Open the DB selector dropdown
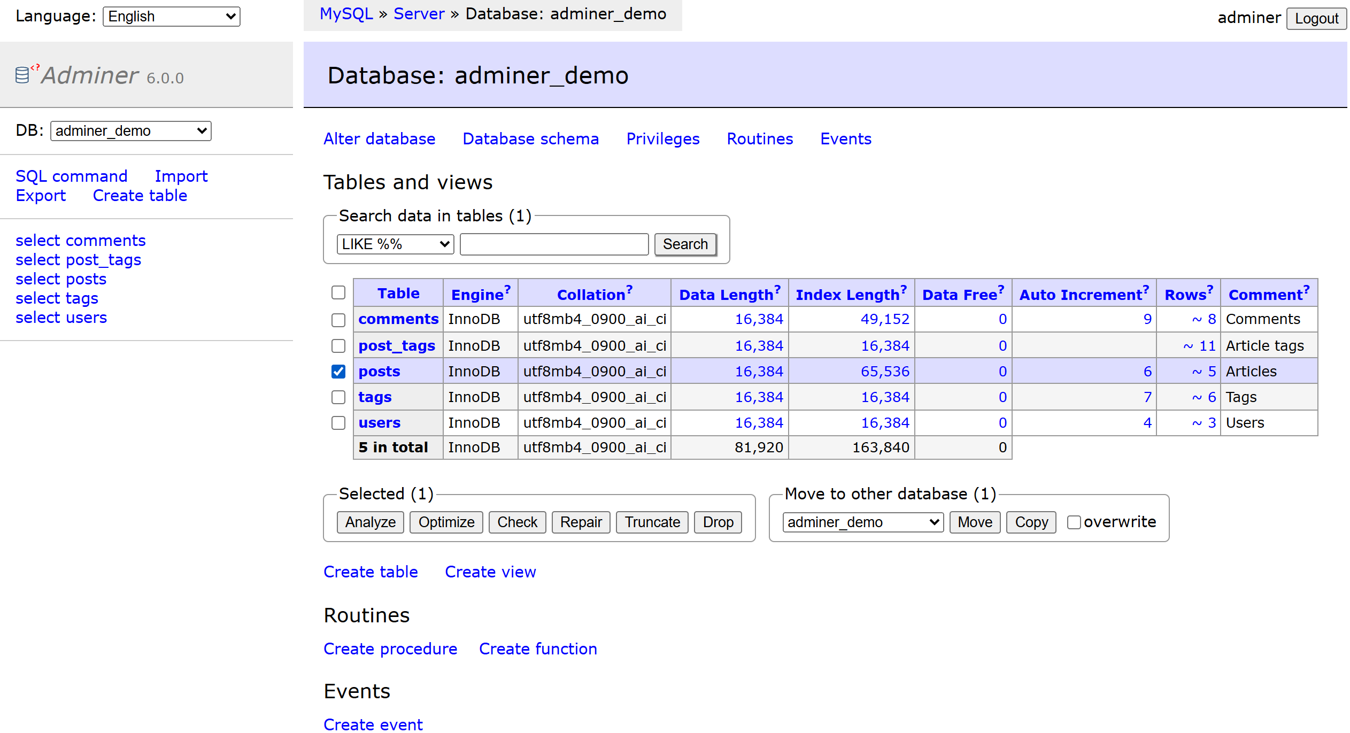Image resolution: width=1350 pixels, height=733 pixels. [x=131, y=131]
